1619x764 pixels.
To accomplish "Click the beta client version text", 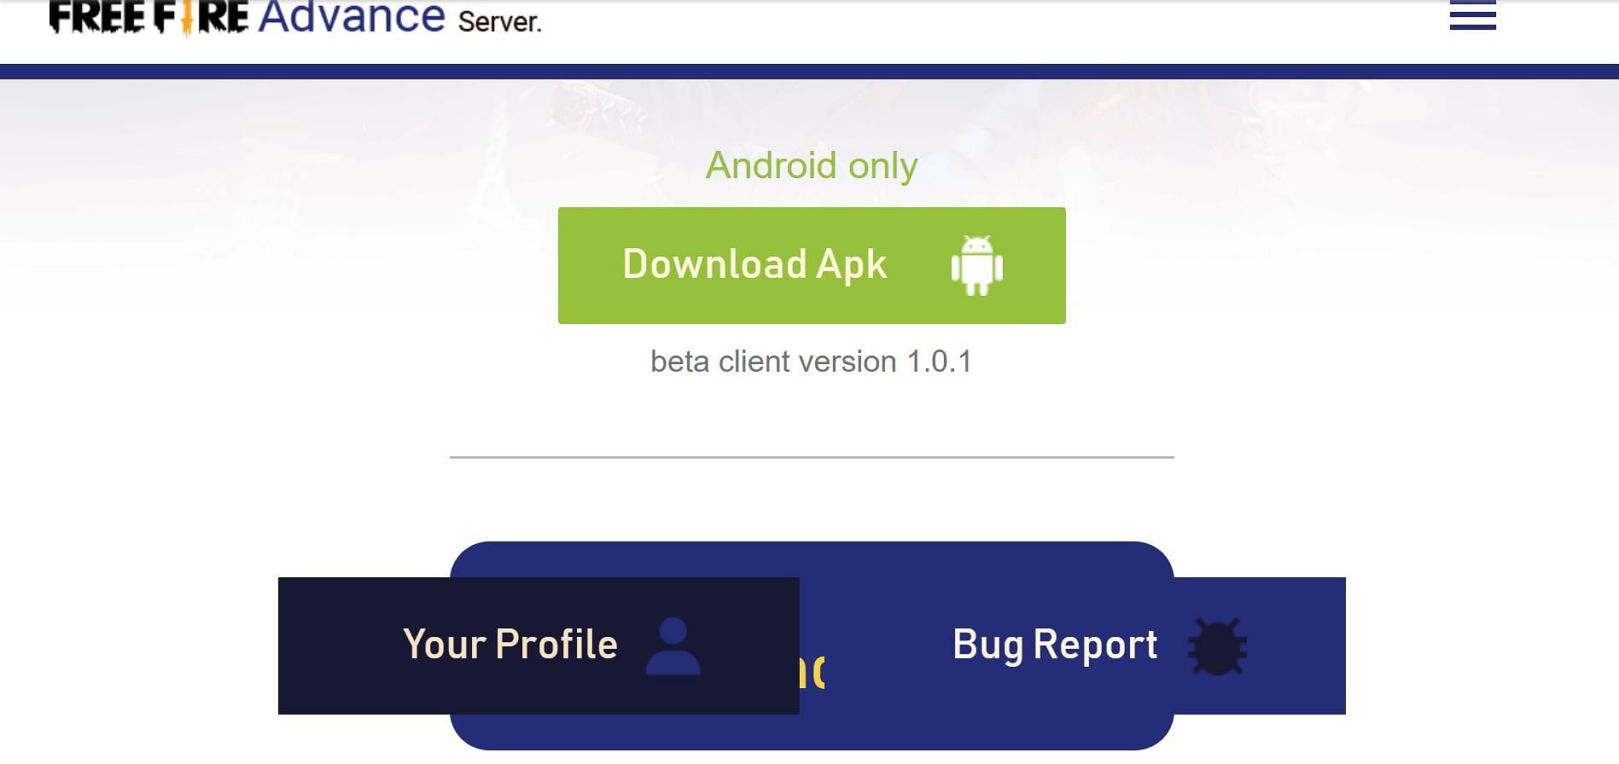I will pyautogui.click(x=773, y=362).
